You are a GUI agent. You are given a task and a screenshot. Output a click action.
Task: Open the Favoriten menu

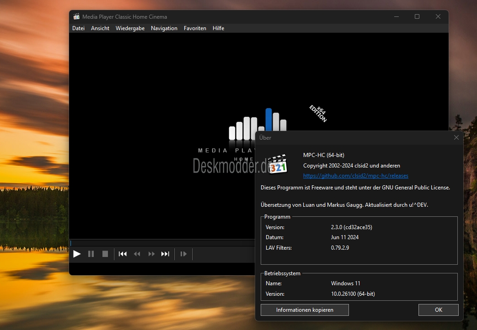pos(195,28)
